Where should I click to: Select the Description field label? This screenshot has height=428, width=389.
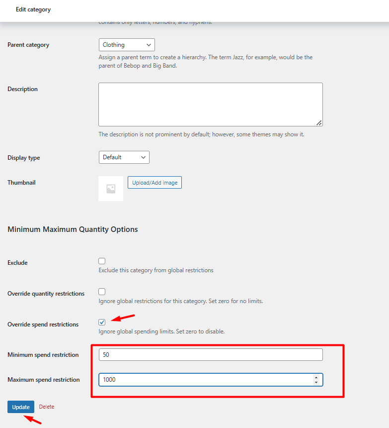(22, 89)
